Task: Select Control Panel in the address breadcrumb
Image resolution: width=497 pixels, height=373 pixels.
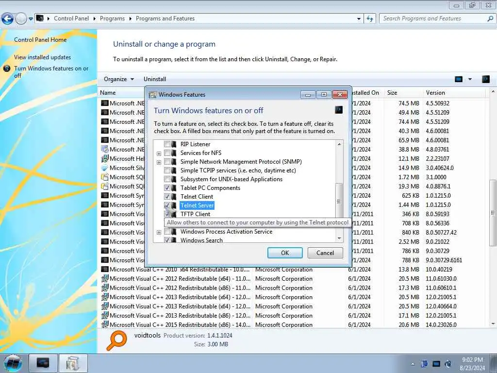Action: tap(71, 18)
